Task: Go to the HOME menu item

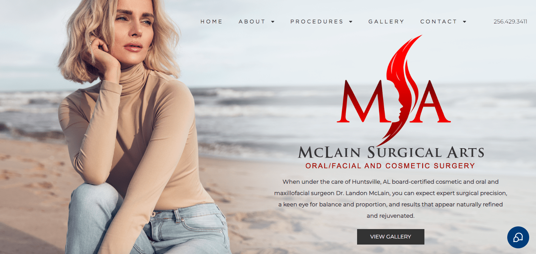Action: tap(211, 22)
